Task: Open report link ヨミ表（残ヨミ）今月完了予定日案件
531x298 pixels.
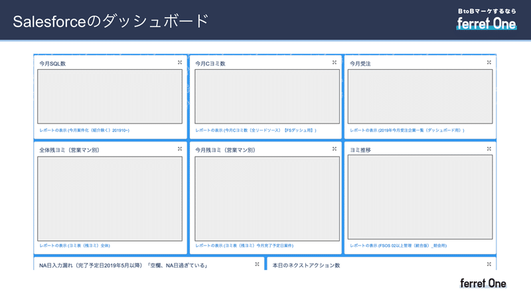Action: [x=244, y=246]
